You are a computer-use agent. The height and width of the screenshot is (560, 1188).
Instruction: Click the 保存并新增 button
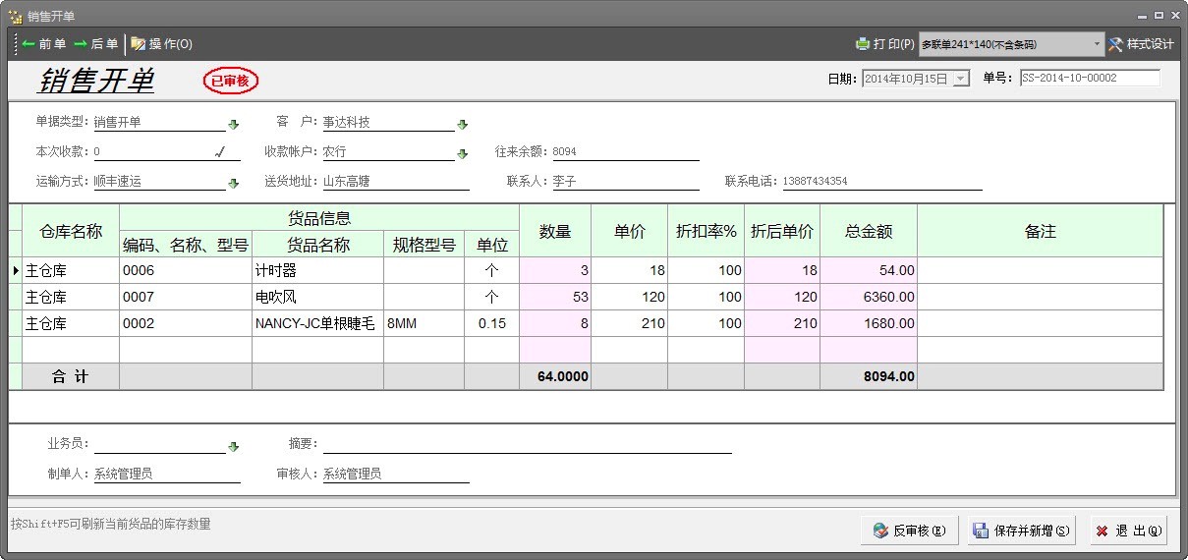1021,531
